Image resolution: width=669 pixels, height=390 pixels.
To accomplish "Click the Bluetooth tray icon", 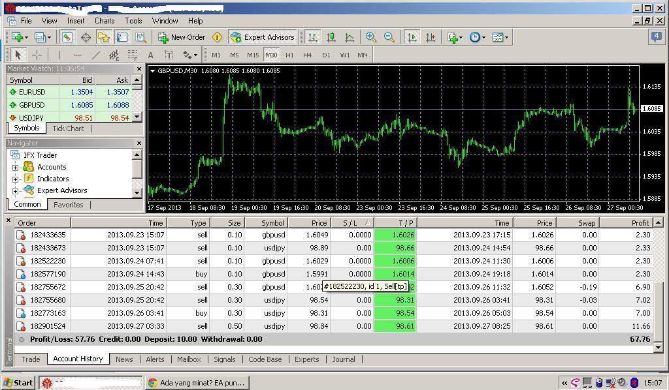I will (634, 382).
